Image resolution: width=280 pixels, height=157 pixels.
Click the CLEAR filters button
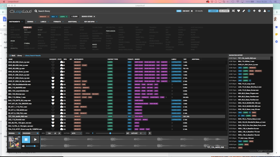pos(75,16)
